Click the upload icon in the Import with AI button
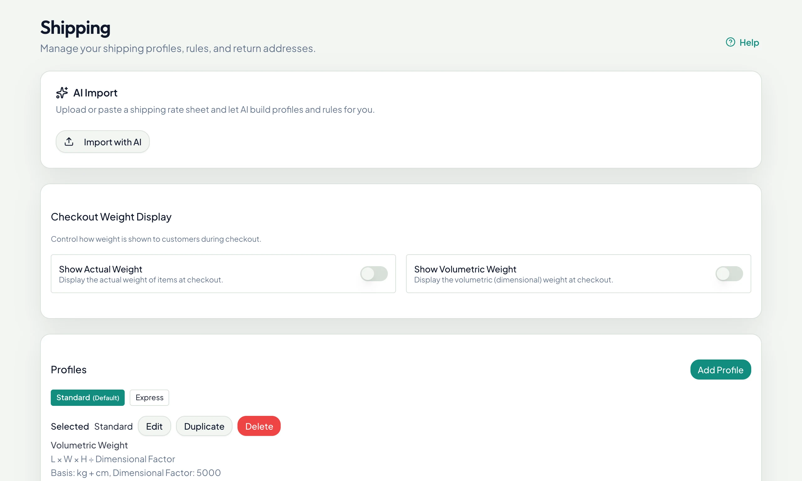Image resolution: width=802 pixels, height=481 pixels. pos(69,142)
